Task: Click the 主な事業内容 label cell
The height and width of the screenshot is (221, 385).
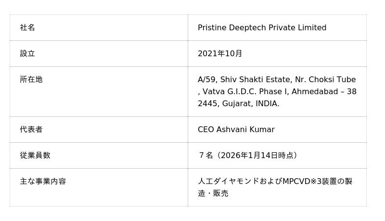Action: coord(43,182)
